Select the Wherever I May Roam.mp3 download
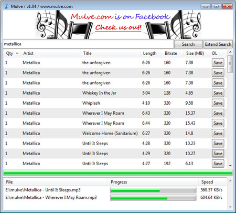This screenshot has width=236, height=213. [x=51, y=198]
